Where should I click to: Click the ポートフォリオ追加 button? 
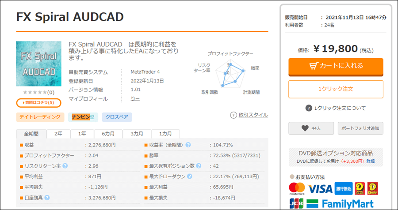(360, 128)
